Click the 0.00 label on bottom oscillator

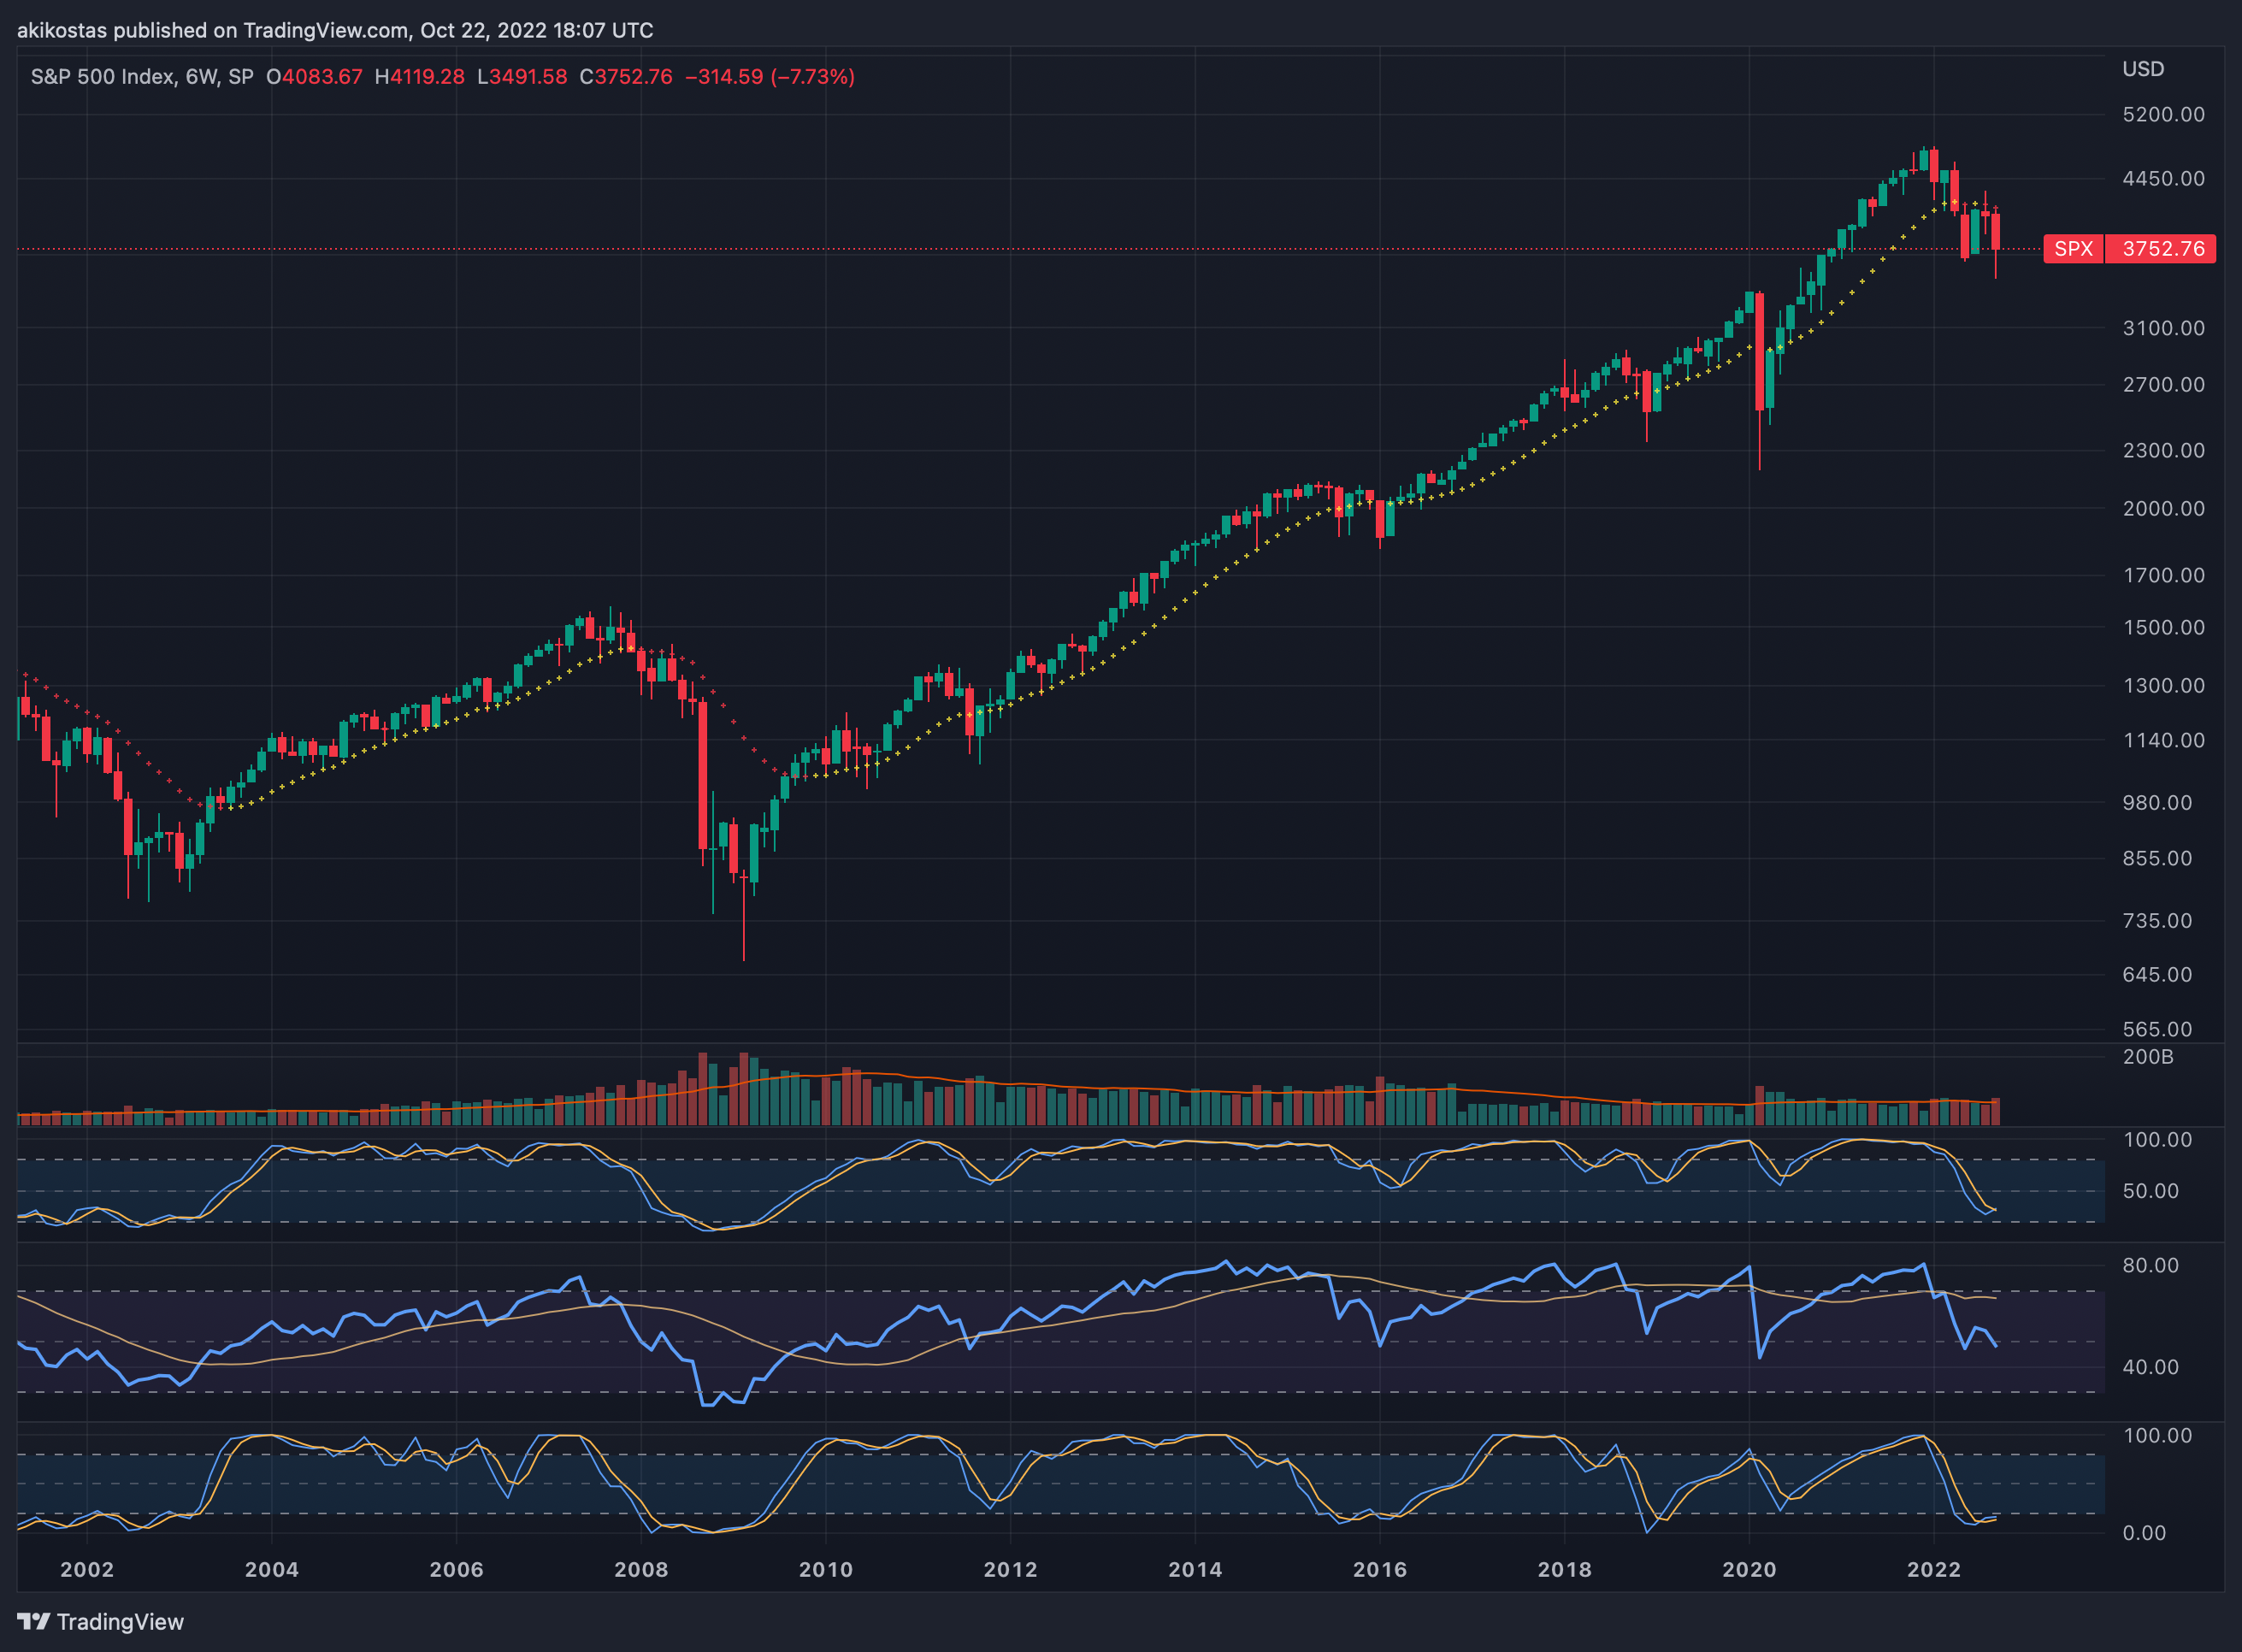(x=2144, y=1534)
